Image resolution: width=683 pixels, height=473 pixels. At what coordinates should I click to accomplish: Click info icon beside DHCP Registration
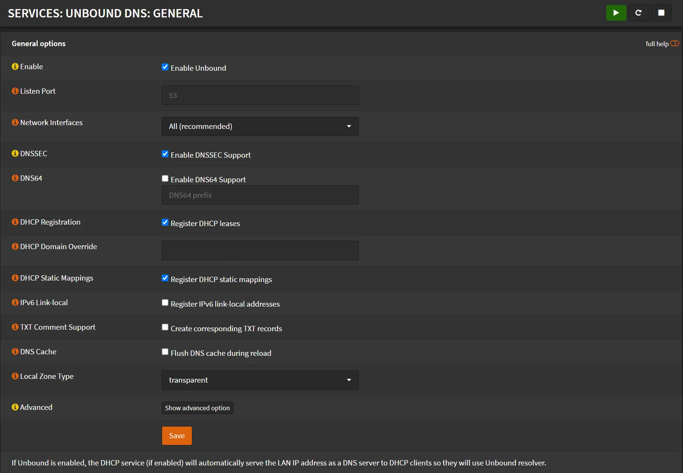pyautogui.click(x=15, y=222)
